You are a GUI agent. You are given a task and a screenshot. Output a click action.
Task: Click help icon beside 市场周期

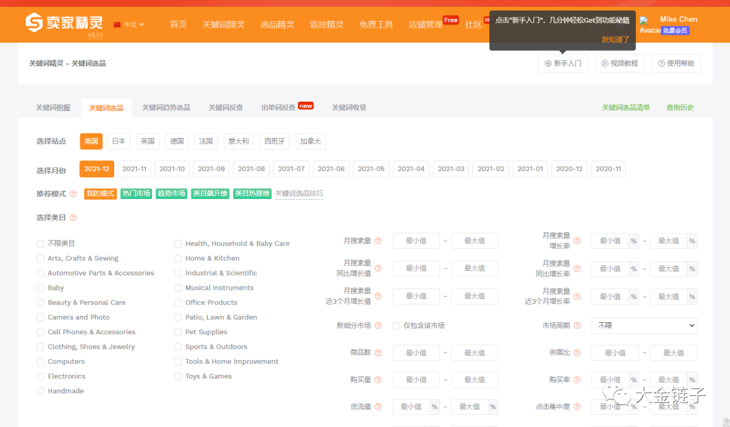pyautogui.click(x=577, y=325)
